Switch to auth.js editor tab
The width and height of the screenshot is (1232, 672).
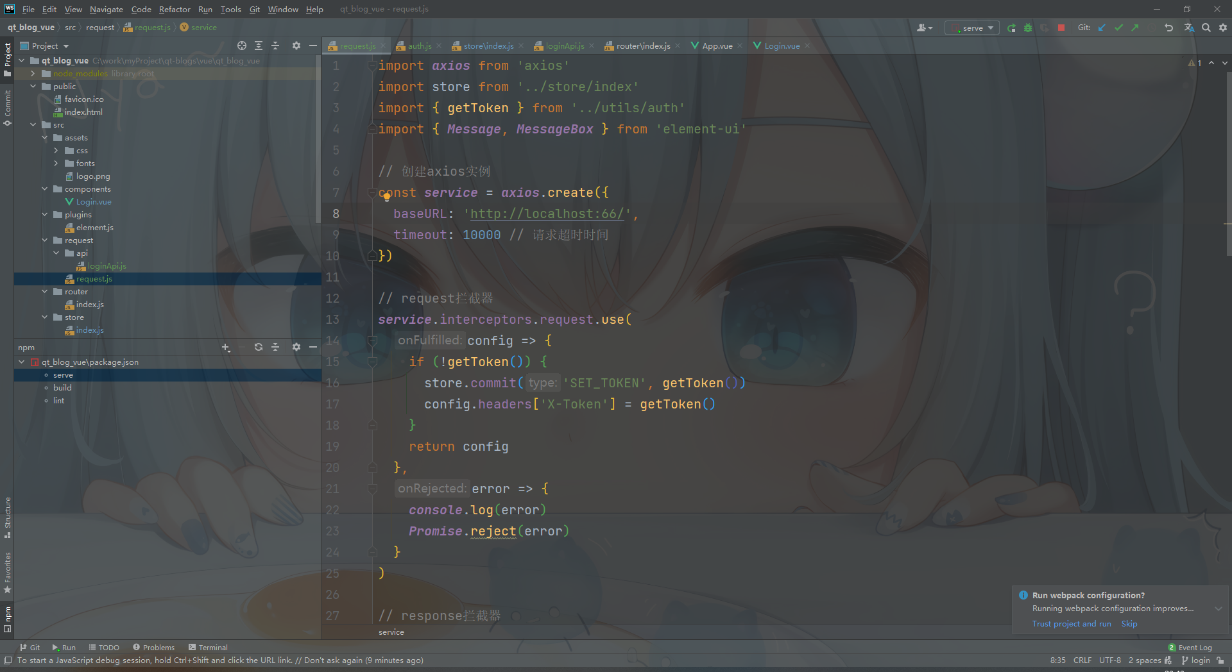click(419, 46)
